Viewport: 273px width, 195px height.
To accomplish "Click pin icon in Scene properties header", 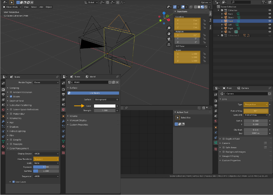I will [57, 77].
